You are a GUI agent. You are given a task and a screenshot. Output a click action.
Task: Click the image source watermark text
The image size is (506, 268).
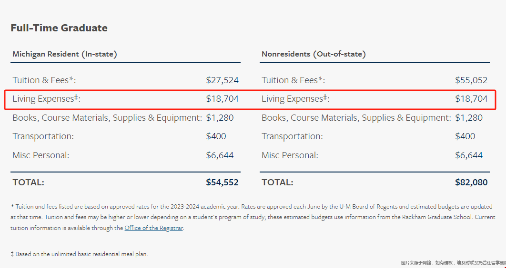(454, 263)
